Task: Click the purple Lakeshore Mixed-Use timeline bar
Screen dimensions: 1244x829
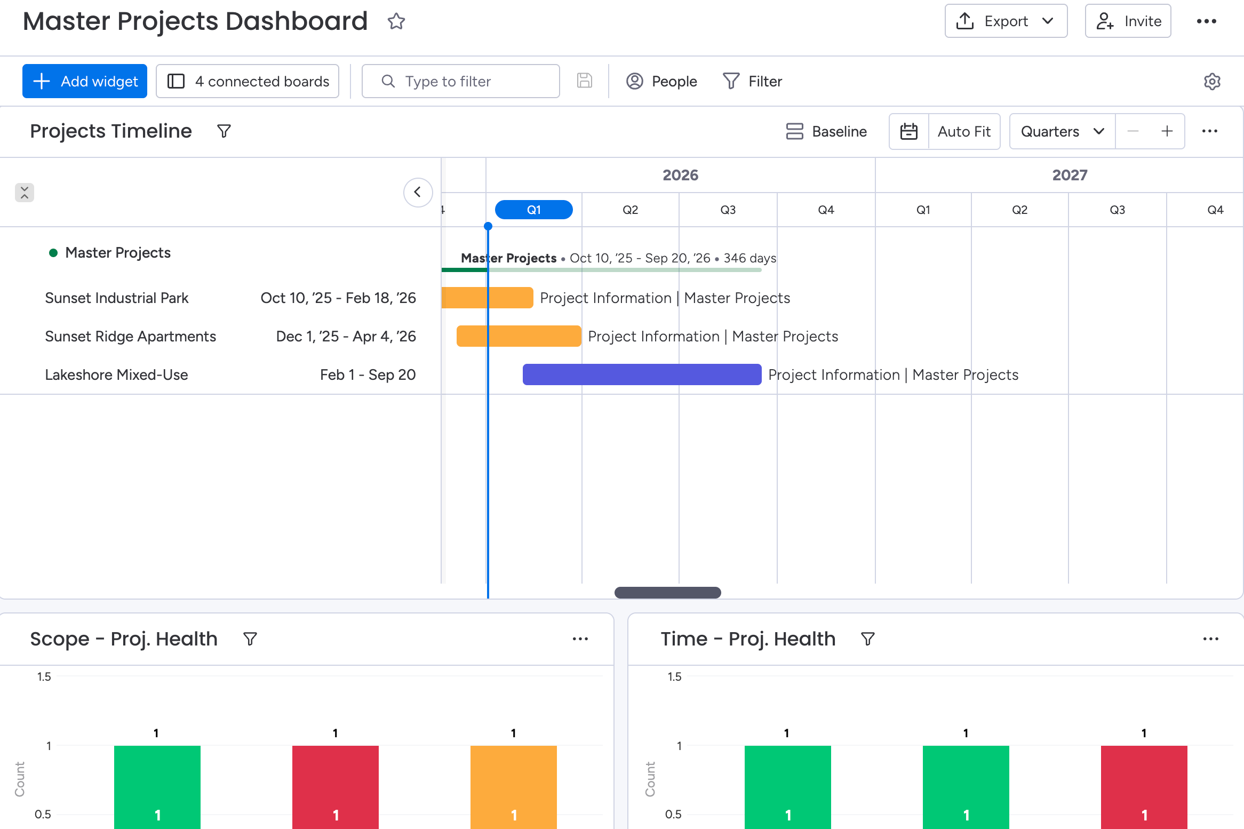Action: pos(642,374)
